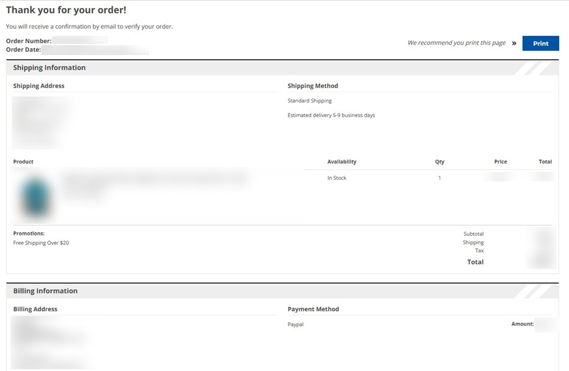Click the 'We recommend you print this page' text
The height and width of the screenshot is (371, 569).
point(456,43)
